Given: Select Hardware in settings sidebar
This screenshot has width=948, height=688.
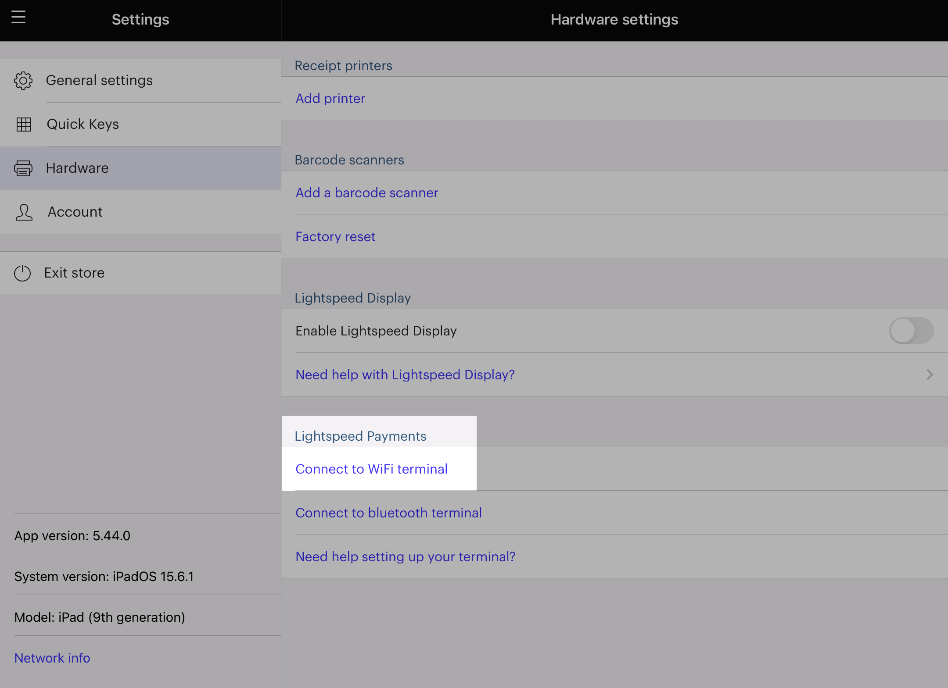Looking at the screenshot, I should pos(77,168).
